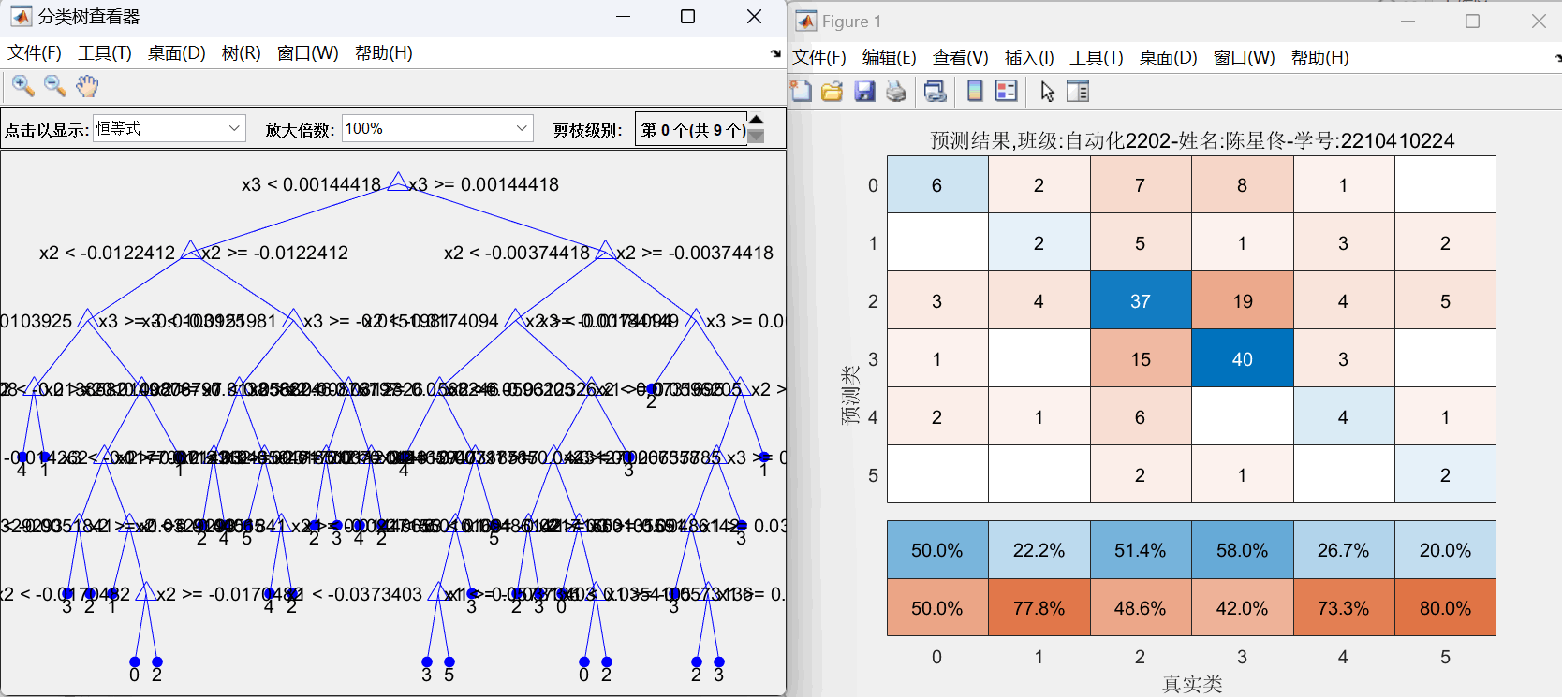
Task: Minimize the Figure 1 window
Action: [x=1407, y=21]
